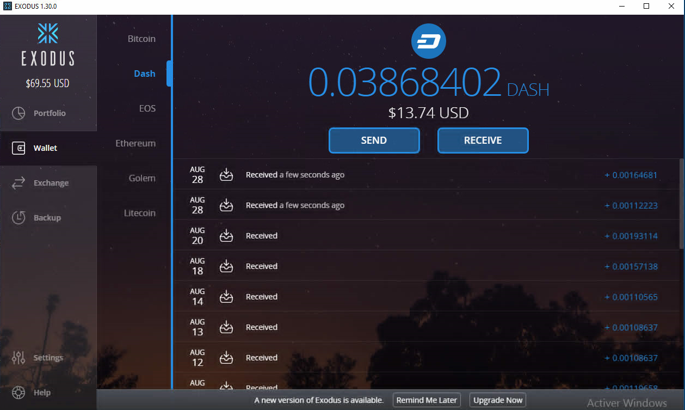Click received icon on Aug 18 transaction
685x410 pixels.
226,266
